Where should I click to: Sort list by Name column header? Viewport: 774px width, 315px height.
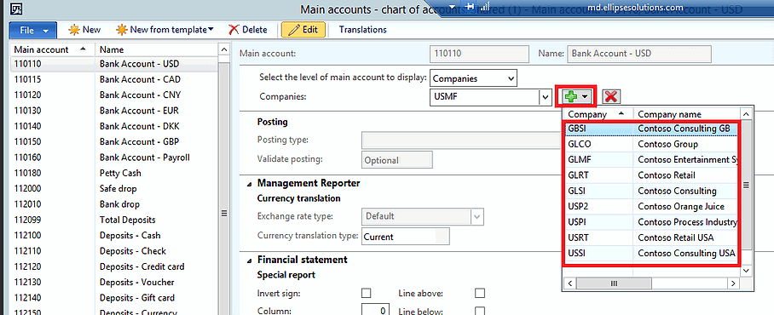pos(156,49)
